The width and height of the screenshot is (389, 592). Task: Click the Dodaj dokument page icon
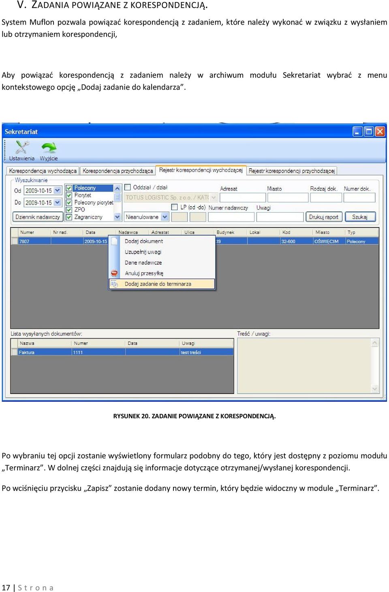click(x=114, y=241)
